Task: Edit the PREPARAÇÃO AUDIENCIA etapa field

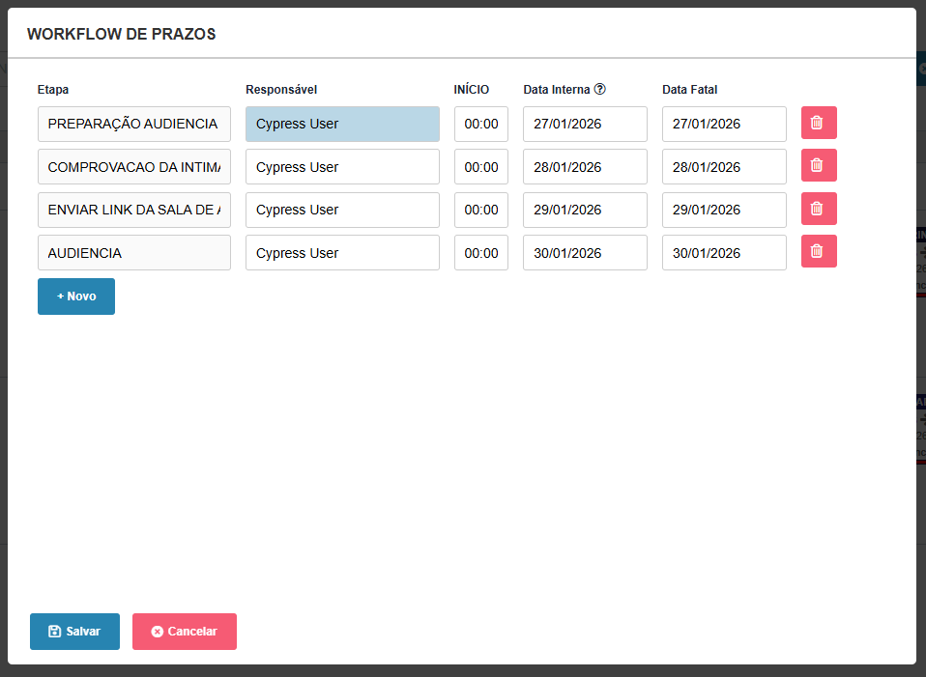Action: click(x=134, y=125)
